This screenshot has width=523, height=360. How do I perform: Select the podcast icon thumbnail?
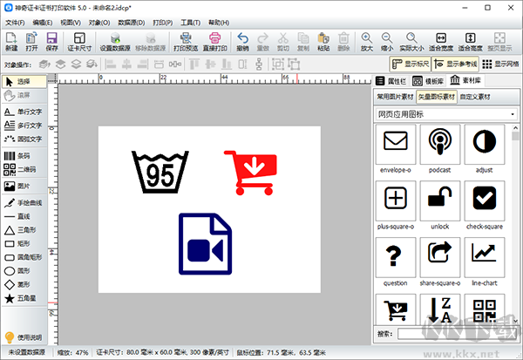point(439,149)
